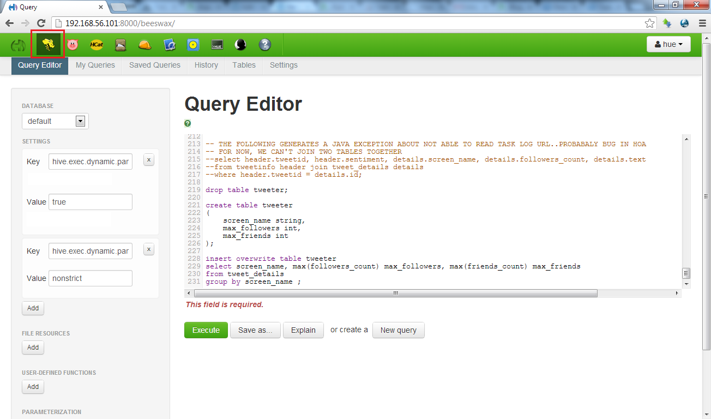Click the 'create table tweeter' line
This screenshot has height=419, width=711.
click(249, 205)
